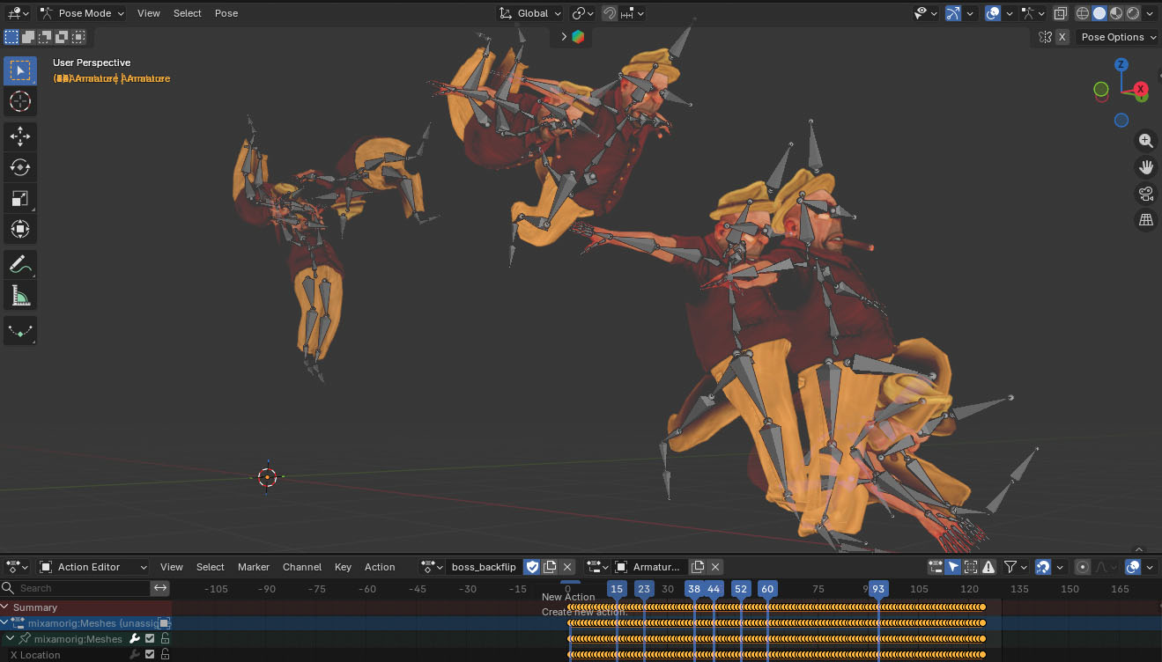The image size is (1162, 662).
Task: Duplicate the boss_backflip action
Action: click(550, 567)
